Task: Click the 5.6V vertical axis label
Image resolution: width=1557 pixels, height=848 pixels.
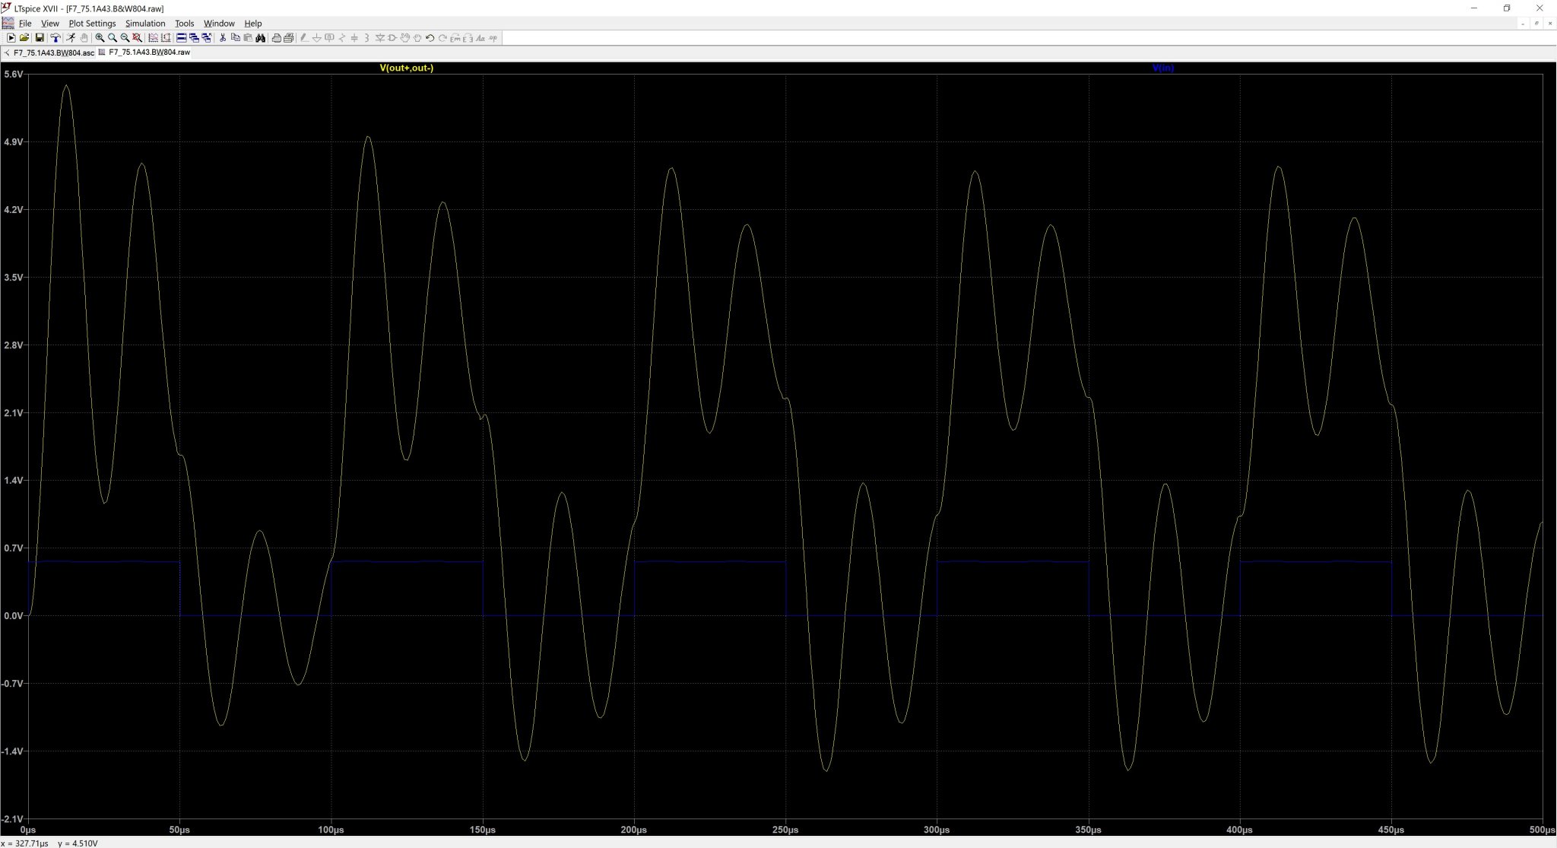Action: pos(14,75)
